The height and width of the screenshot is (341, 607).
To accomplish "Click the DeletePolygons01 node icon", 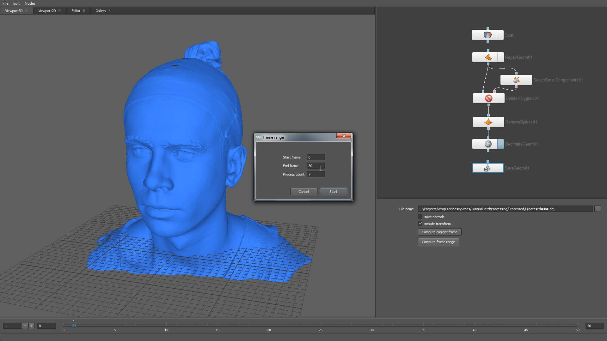I will click(488, 98).
